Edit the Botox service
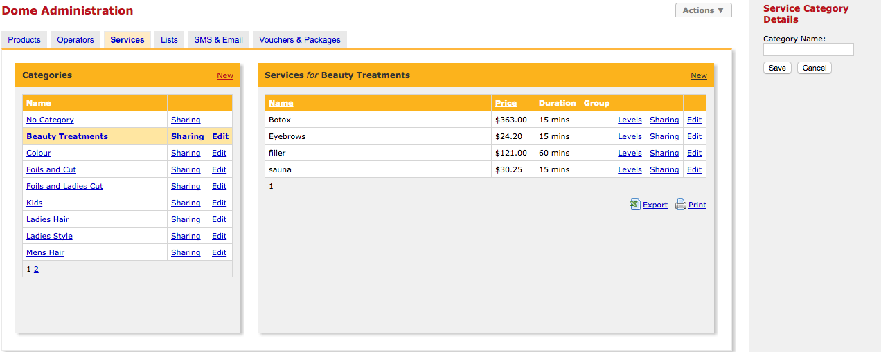Viewport: 881px width, 352px height. tap(694, 120)
